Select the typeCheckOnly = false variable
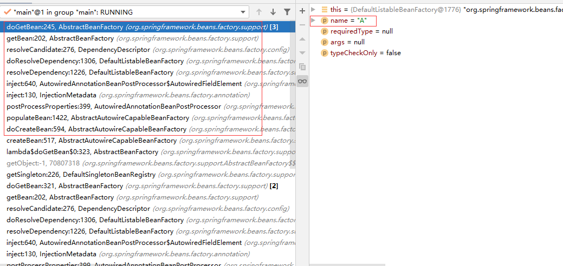 coord(365,53)
